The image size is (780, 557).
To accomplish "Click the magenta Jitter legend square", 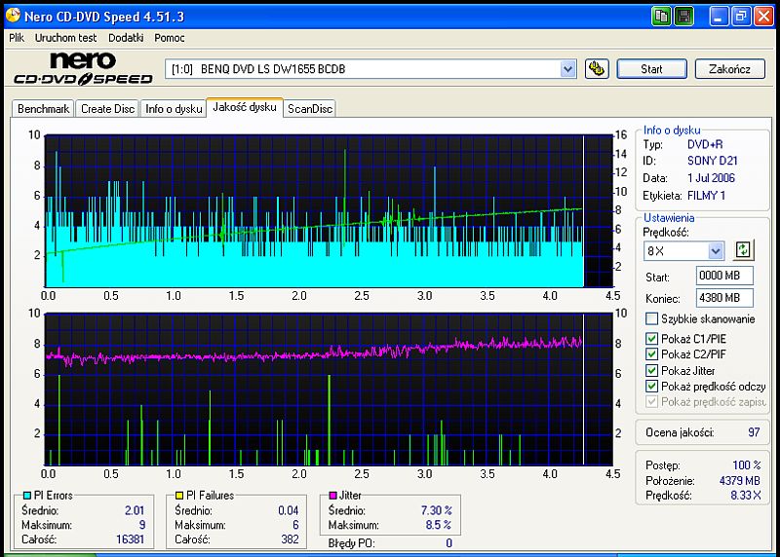I will point(332,496).
